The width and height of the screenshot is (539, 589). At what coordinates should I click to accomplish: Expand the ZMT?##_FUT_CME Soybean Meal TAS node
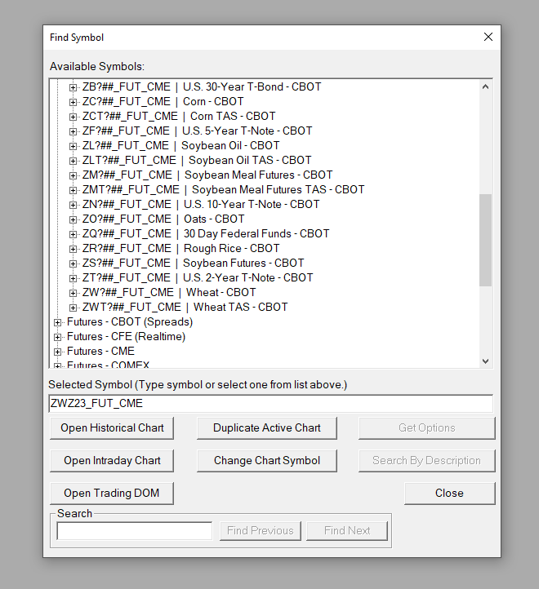(73, 190)
